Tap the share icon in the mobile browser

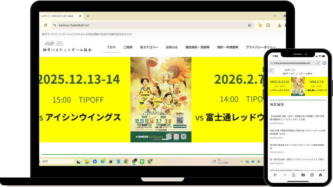[294, 175]
